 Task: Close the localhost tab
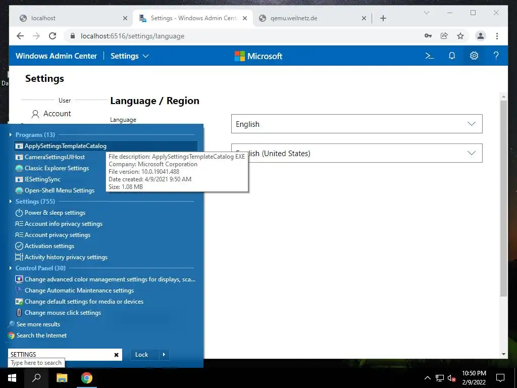click(125, 18)
